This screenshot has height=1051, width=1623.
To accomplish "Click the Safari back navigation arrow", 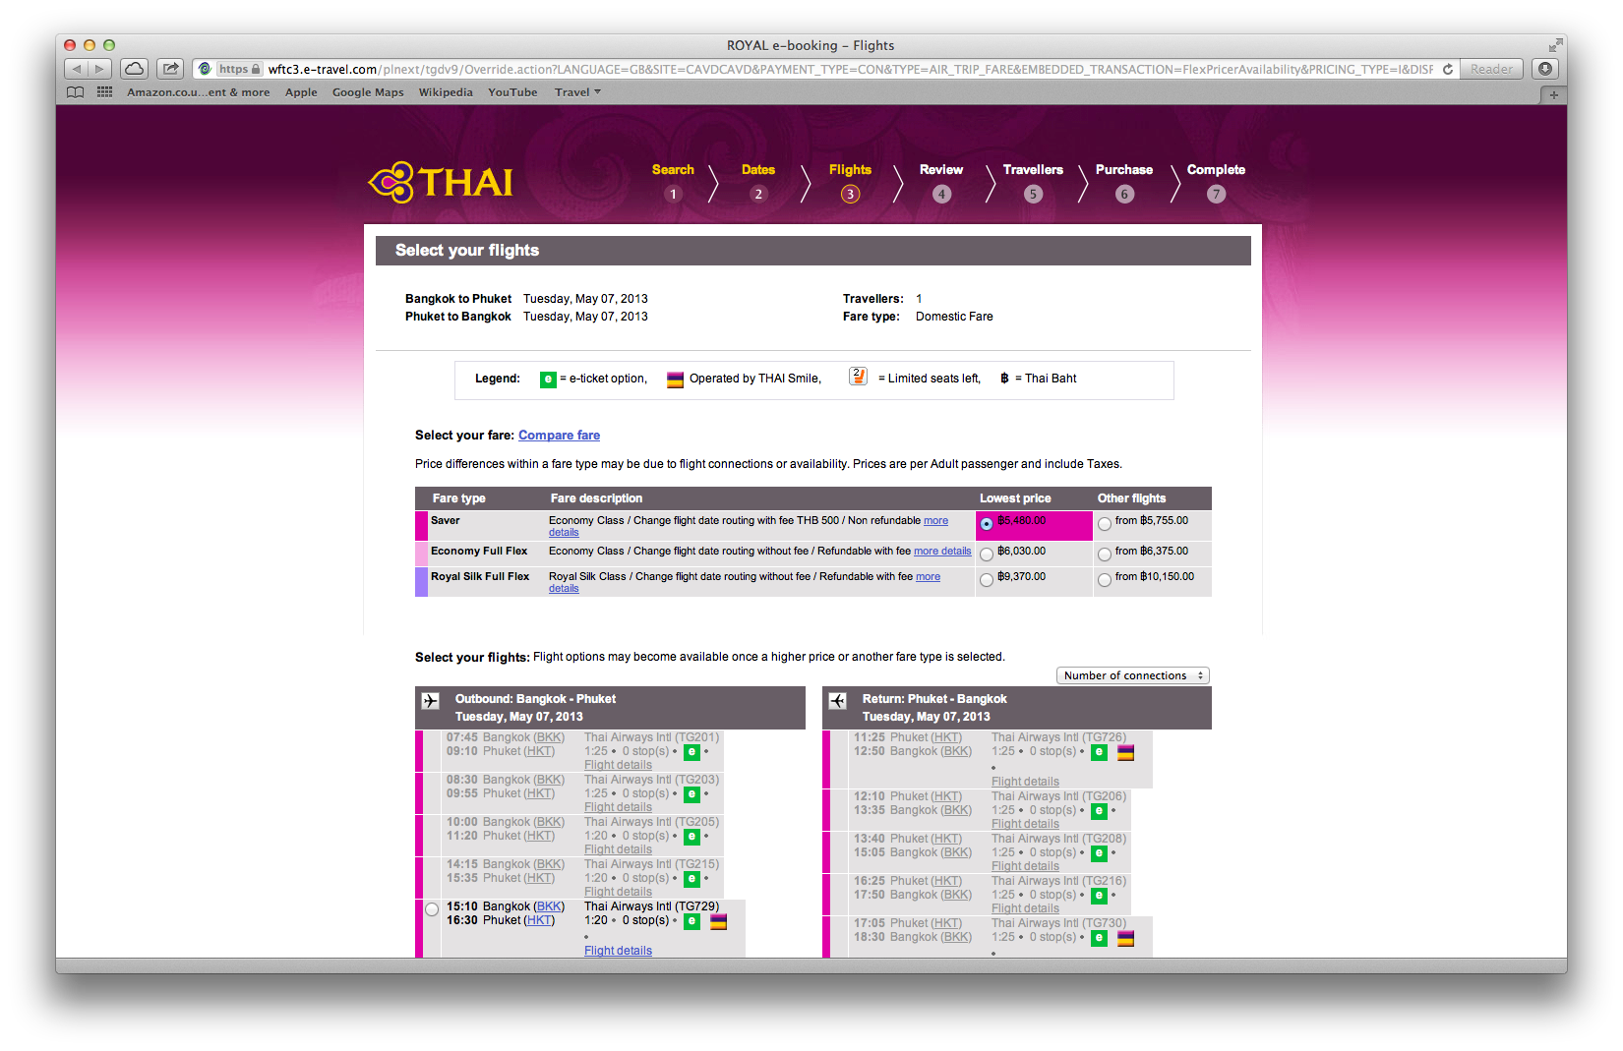I will pos(77,69).
